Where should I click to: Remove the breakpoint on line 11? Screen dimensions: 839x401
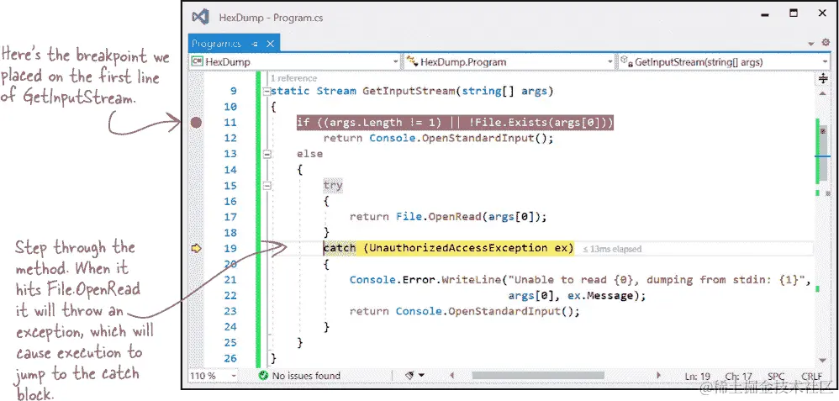pyautogui.click(x=197, y=123)
